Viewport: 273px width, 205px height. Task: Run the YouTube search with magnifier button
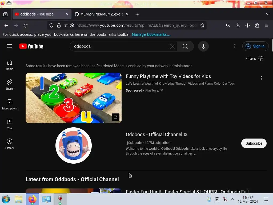(185, 46)
